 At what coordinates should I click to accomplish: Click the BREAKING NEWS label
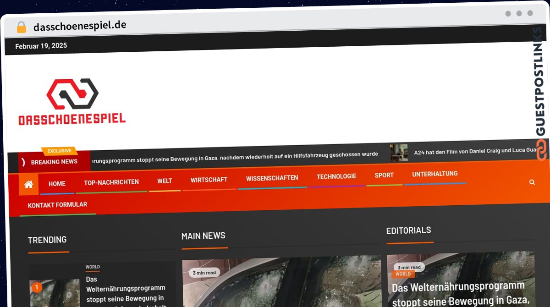click(x=54, y=162)
